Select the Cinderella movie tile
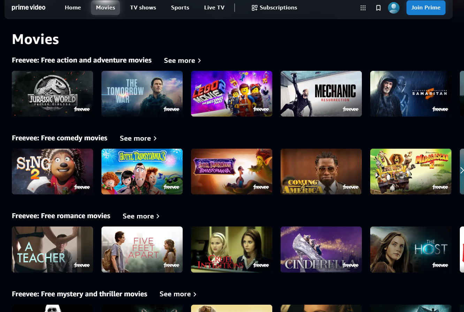This screenshot has height=312, width=464. [321, 250]
